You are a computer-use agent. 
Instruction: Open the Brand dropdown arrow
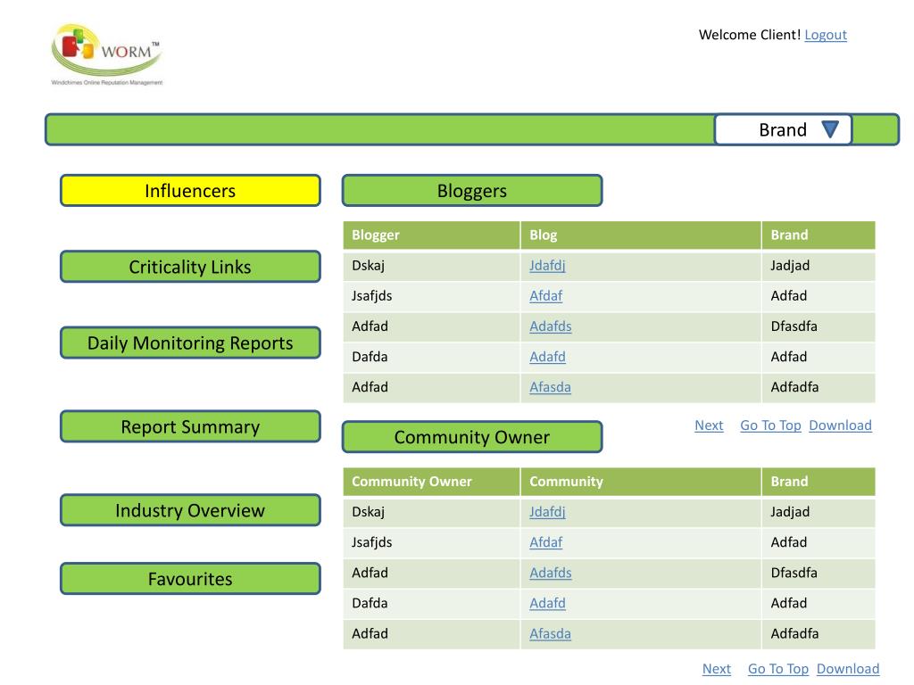click(830, 129)
